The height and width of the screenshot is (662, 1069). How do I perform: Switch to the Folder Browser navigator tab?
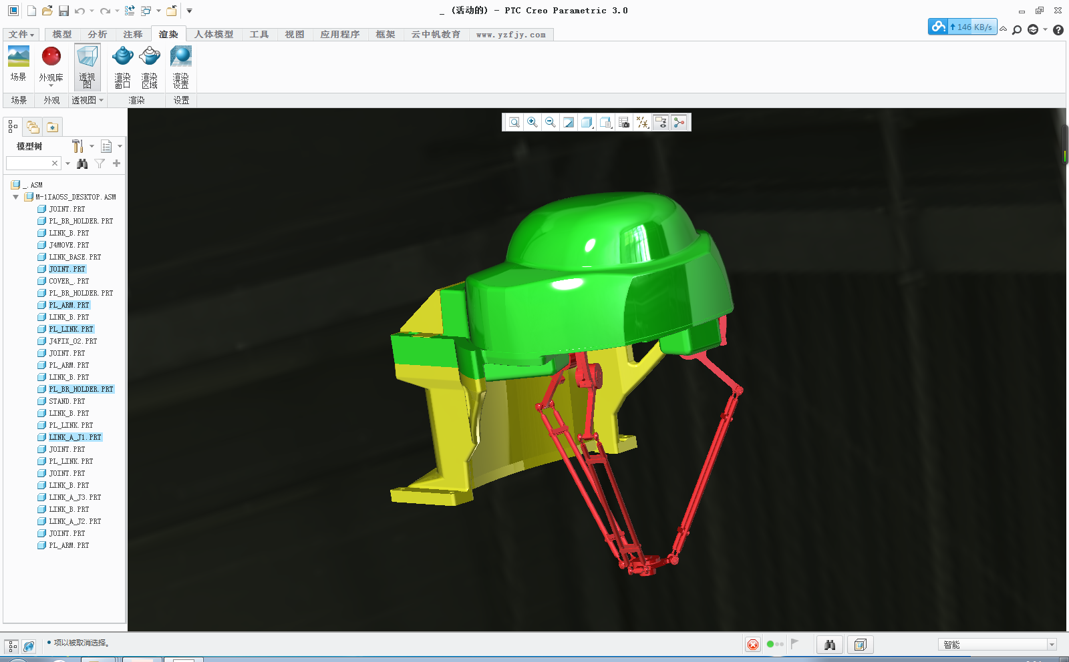pyautogui.click(x=33, y=127)
